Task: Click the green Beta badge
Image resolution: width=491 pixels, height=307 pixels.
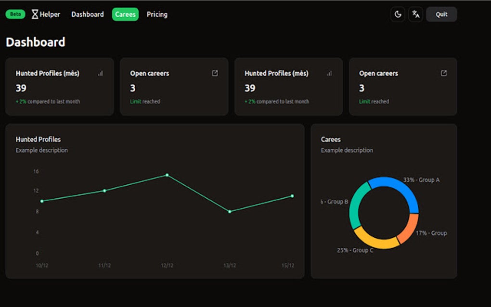Action: [15, 14]
